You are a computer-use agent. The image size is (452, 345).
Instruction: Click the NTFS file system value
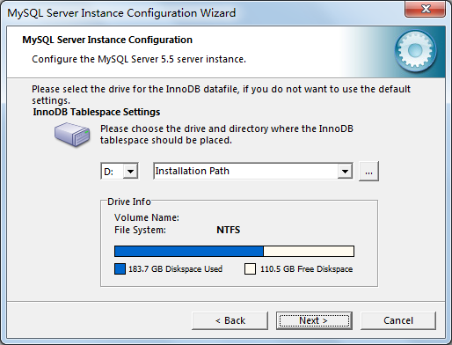pos(228,230)
